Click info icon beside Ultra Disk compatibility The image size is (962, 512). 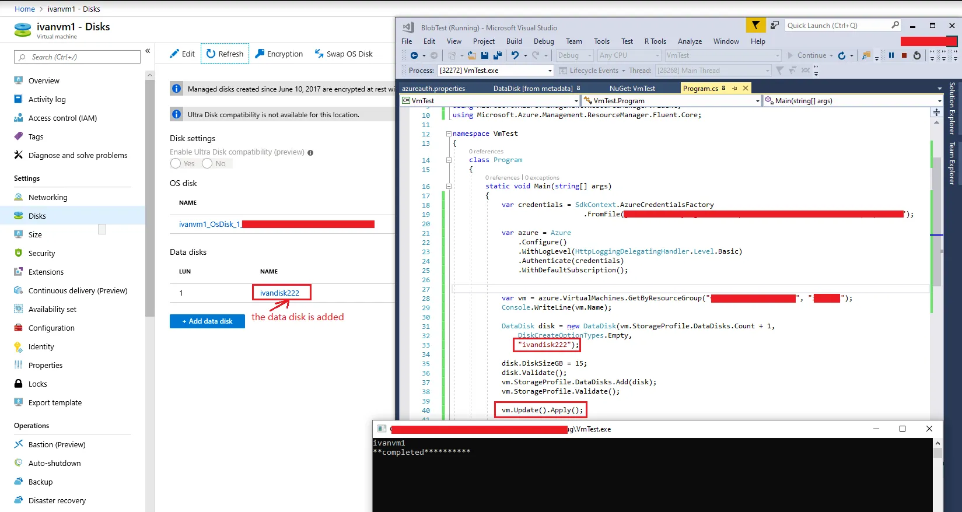coord(310,153)
